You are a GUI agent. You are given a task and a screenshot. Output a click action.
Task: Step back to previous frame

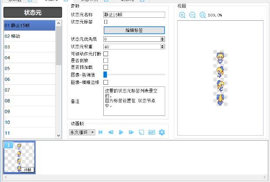pyautogui.click(x=111, y=132)
